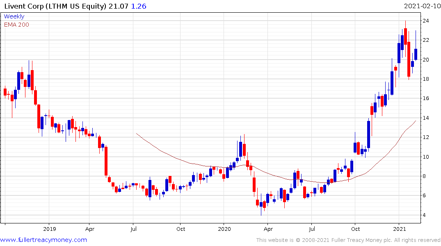Click the EMA 200 legend label

[16, 25]
